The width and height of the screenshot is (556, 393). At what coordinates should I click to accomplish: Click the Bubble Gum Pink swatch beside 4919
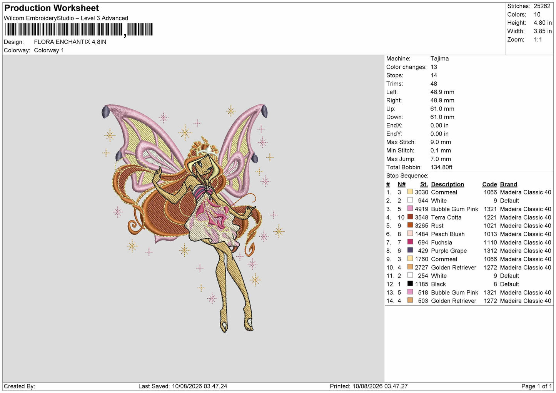410,209
